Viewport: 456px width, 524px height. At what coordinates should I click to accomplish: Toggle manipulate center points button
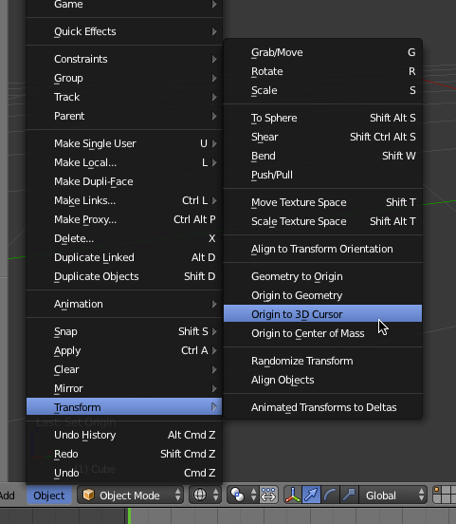(x=268, y=495)
